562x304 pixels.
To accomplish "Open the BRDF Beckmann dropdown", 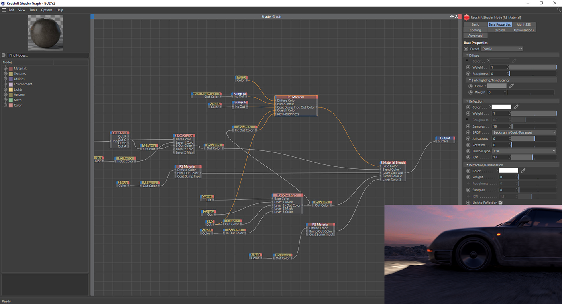I will [x=524, y=132].
